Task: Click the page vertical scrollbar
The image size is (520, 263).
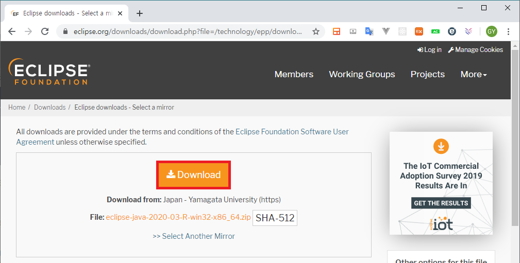Action: pos(515,139)
